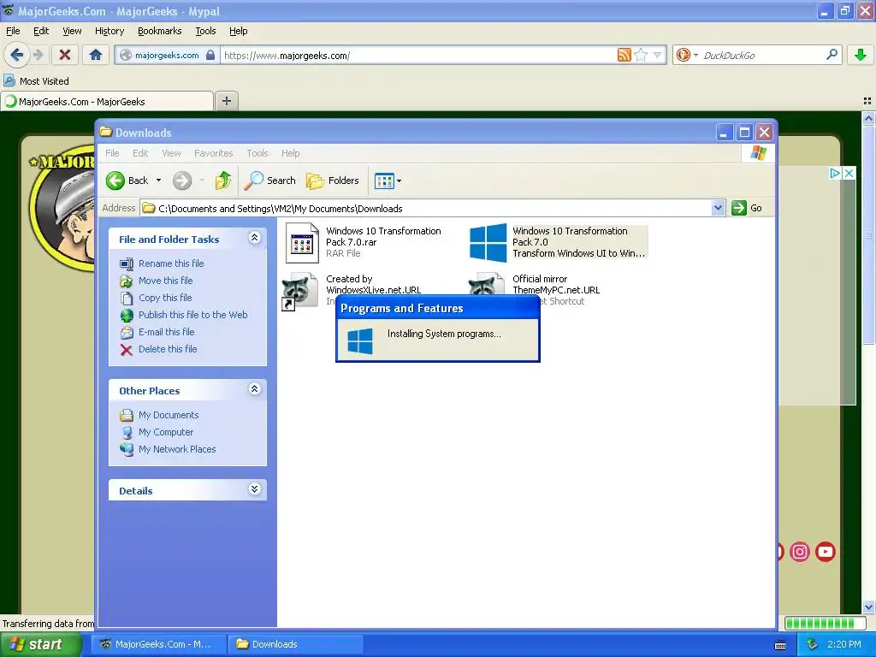This screenshot has height=657, width=876.
Task: Click browser forward arrow
Action: coord(38,55)
